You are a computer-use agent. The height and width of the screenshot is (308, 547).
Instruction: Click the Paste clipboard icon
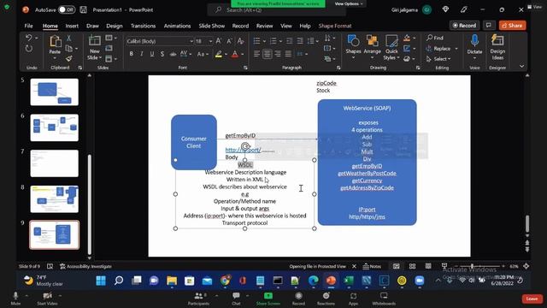[55, 42]
